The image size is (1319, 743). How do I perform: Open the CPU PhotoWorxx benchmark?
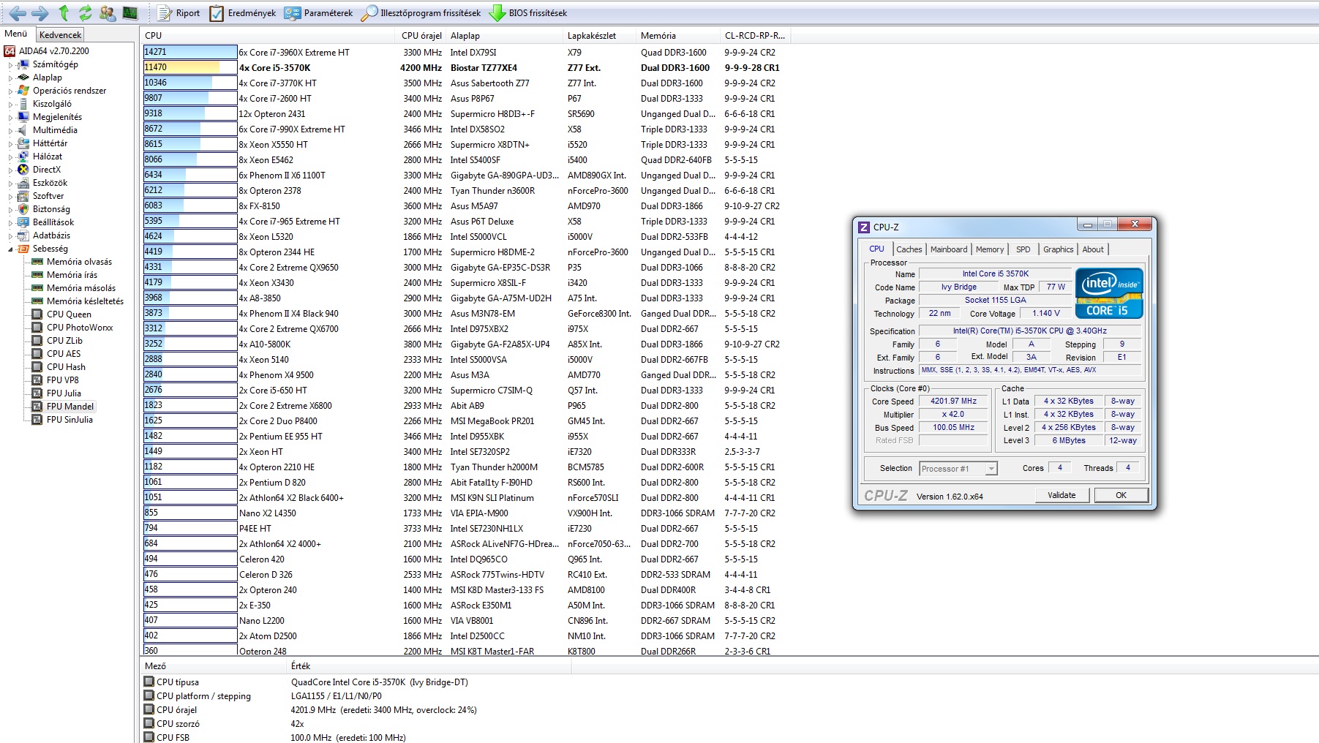72,328
